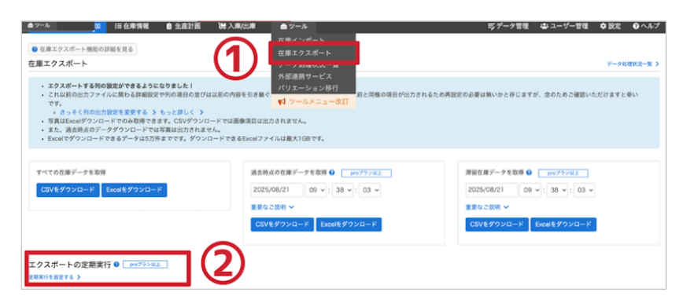
Task: Open seconds dropdown 03 in 過去時点 section
Action: [x=370, y=190]
